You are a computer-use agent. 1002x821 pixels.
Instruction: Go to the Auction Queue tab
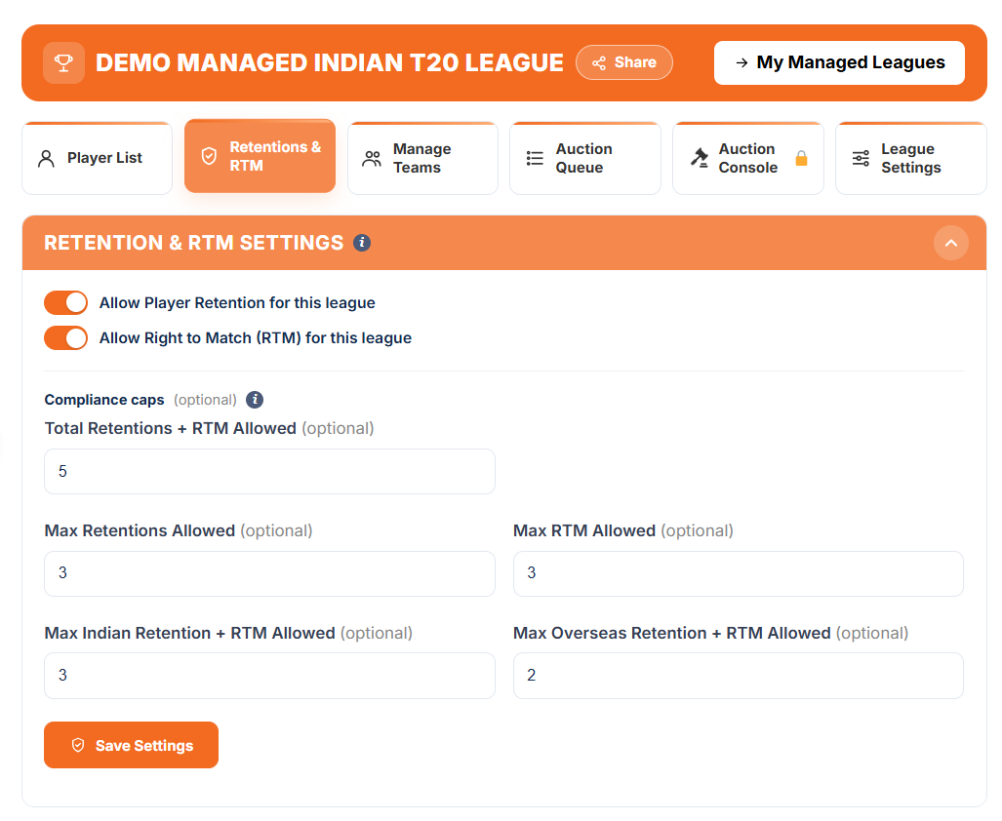(584, 158)
